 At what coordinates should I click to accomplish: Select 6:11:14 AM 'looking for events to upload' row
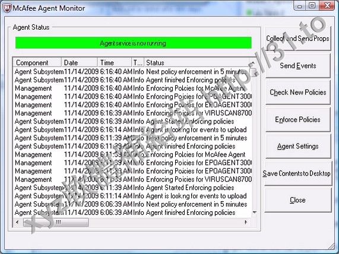[133, 196]
